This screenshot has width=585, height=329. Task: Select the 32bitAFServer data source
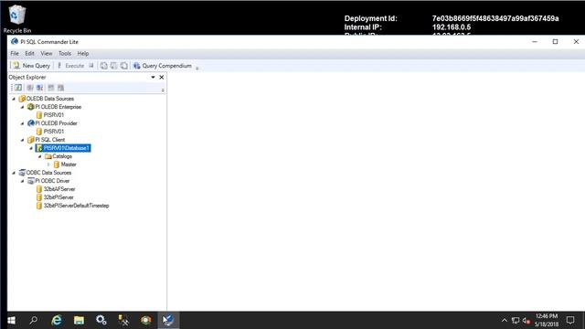59,189
